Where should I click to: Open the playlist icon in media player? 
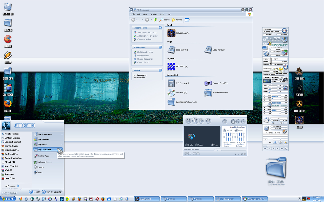(x=225, y=122)
